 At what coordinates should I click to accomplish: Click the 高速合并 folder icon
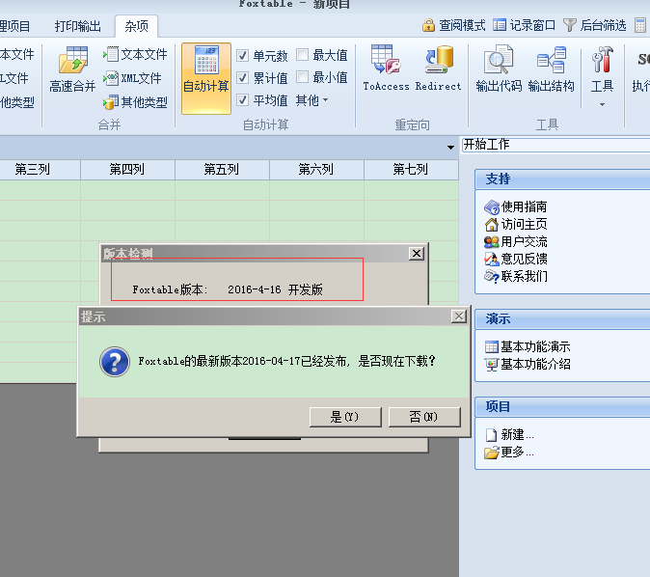[73, 60]
